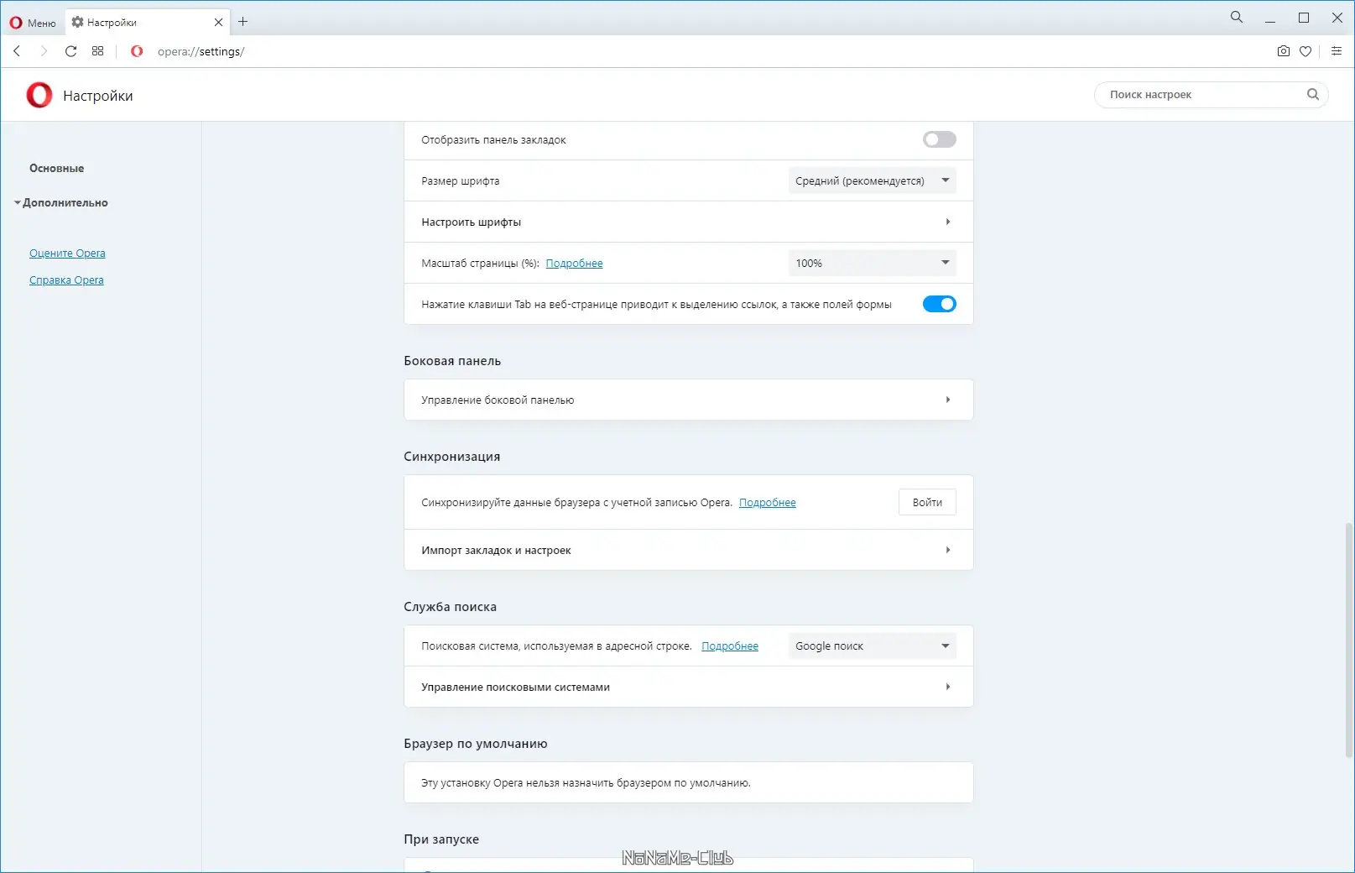This screenshot has width=1355, height=873.
Task: Open the font size dropdown
Action: [x=872, y=180]
